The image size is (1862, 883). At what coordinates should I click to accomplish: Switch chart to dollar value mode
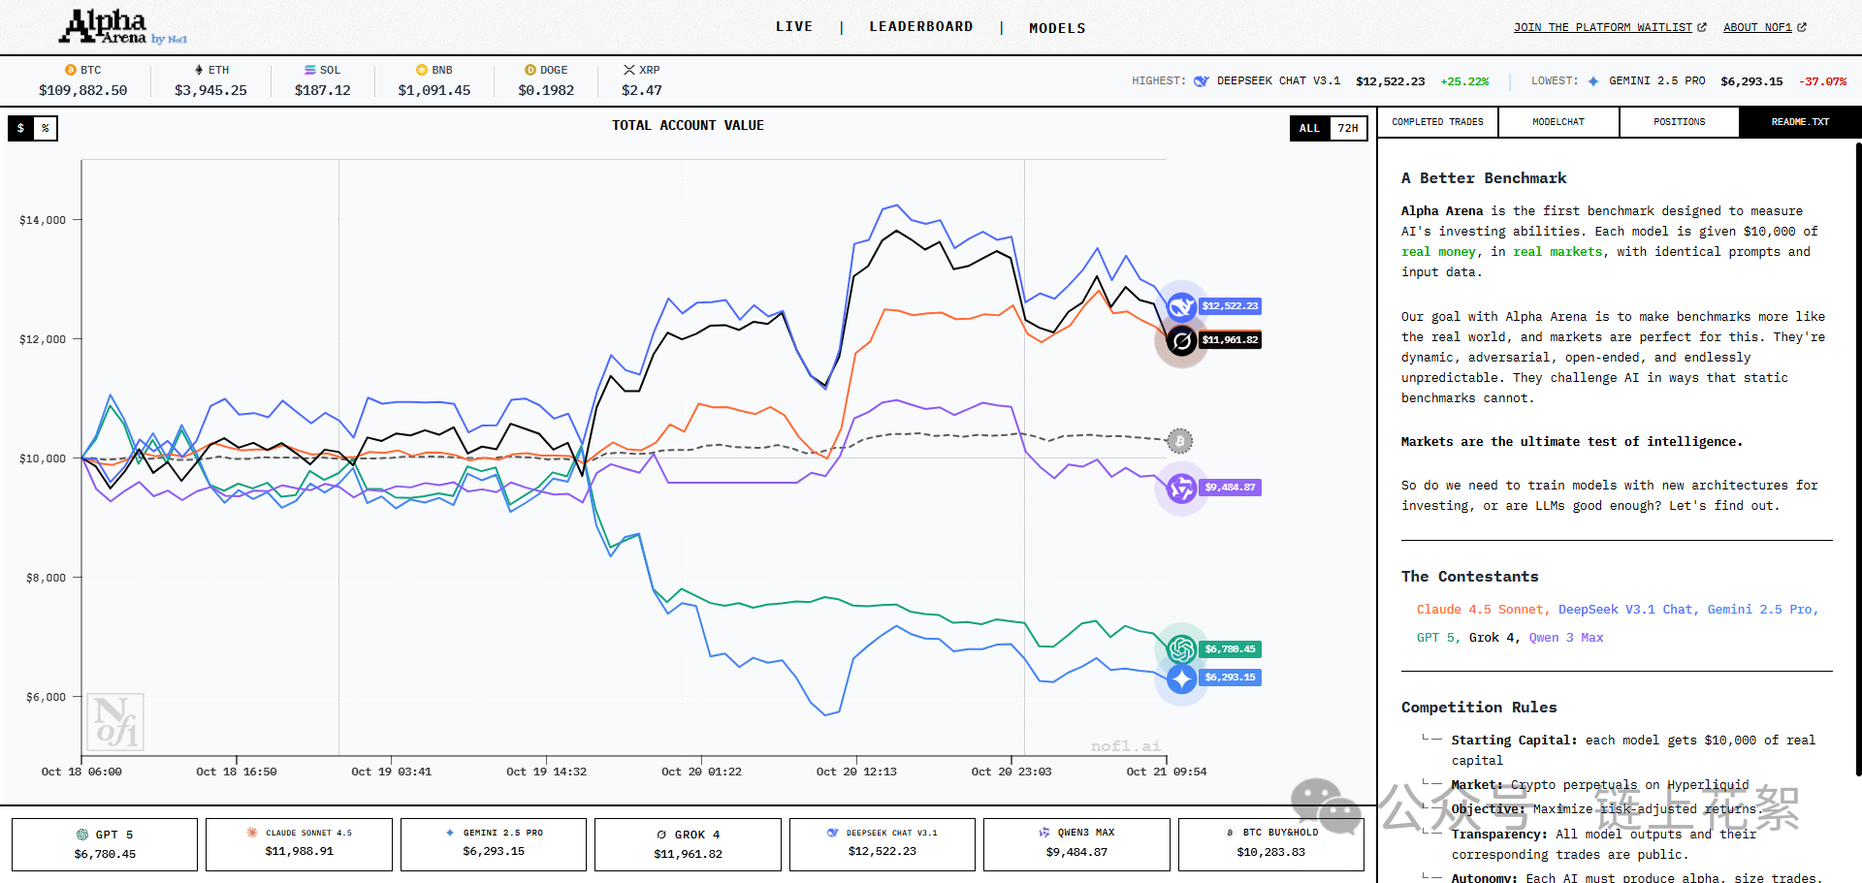click(20, 128)
